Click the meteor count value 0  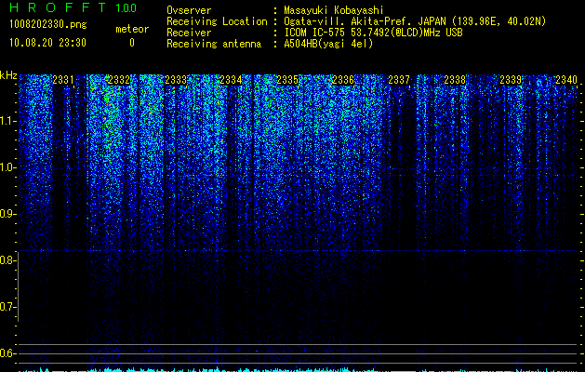point(132,43)
